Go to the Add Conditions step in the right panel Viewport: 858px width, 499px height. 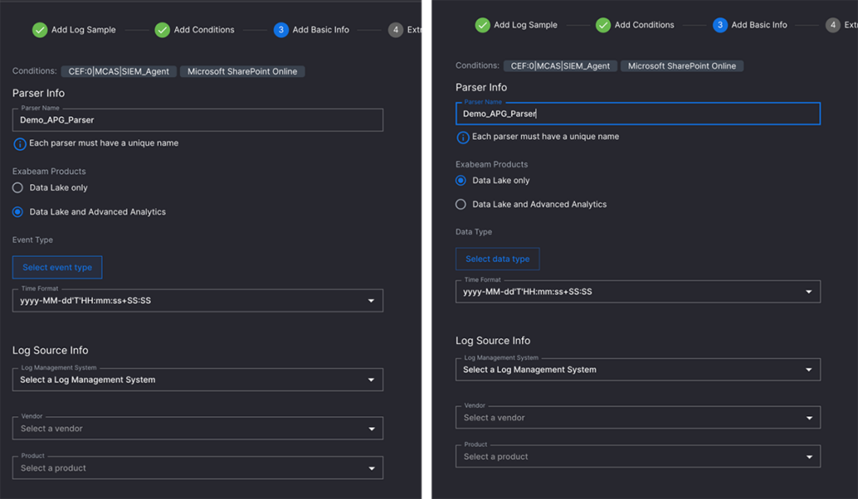pyautogui.click(x=643, y=25)
